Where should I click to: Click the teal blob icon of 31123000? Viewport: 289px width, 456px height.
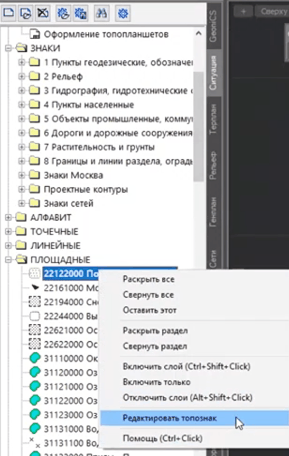[35, 415]
